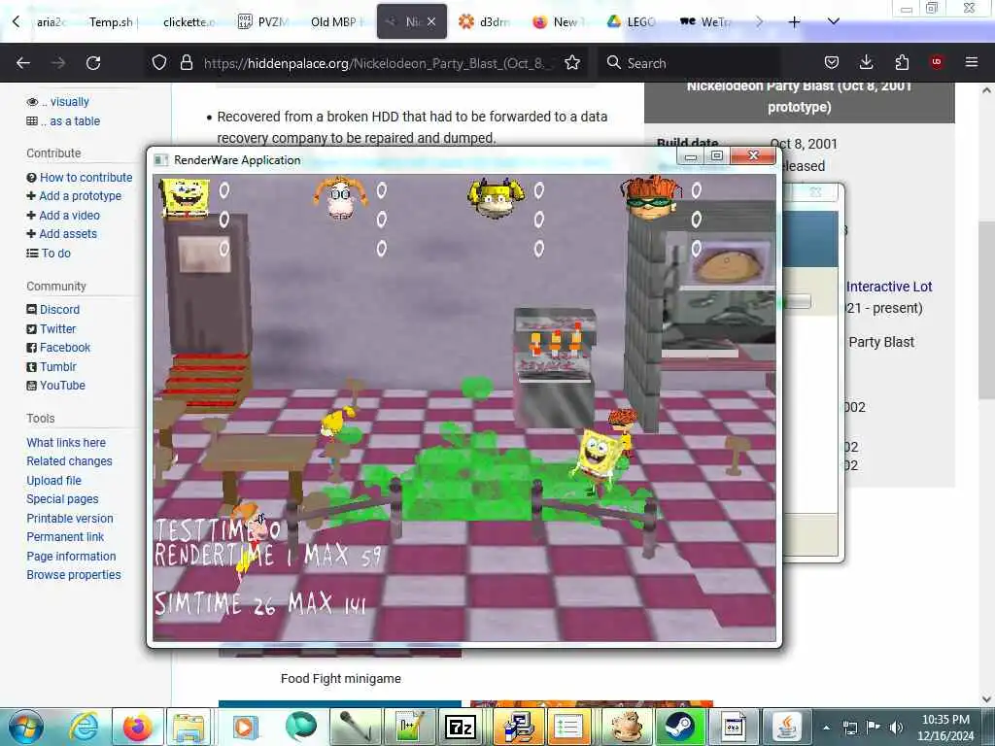
Task: Close the active hiddenpalace tab
Action: click(x=431, y=21)
